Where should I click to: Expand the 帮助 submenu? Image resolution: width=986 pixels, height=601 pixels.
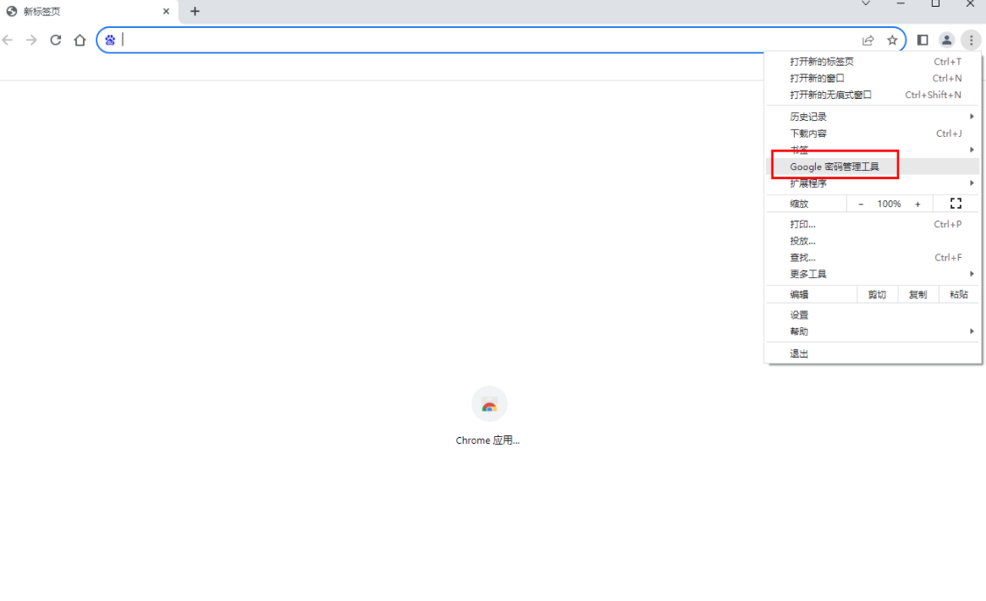[x=873, y=331]
